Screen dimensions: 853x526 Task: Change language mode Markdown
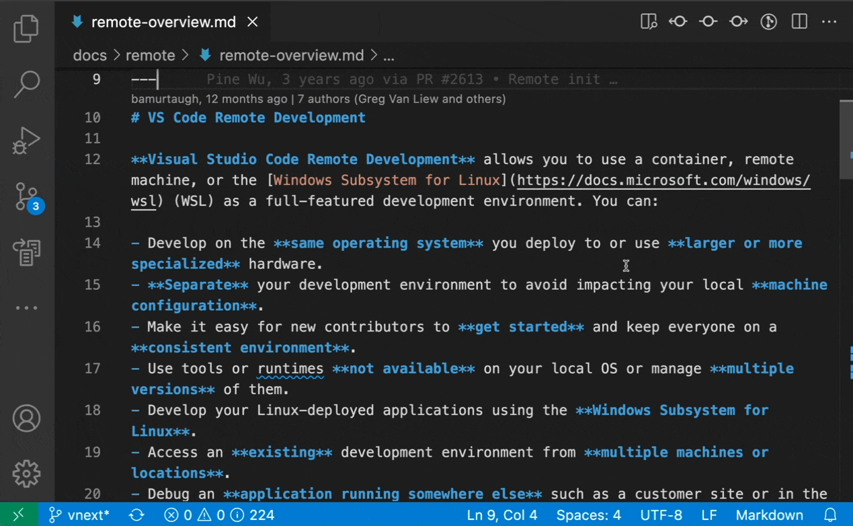pos(770,515)
